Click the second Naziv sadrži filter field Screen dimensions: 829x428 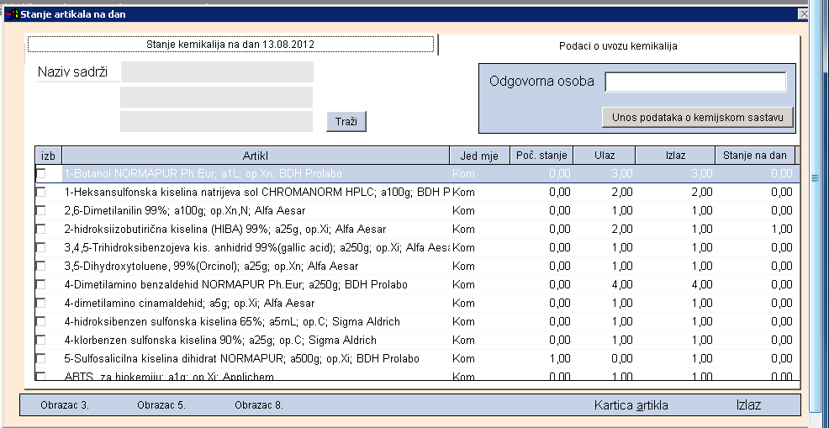[217, 98]
